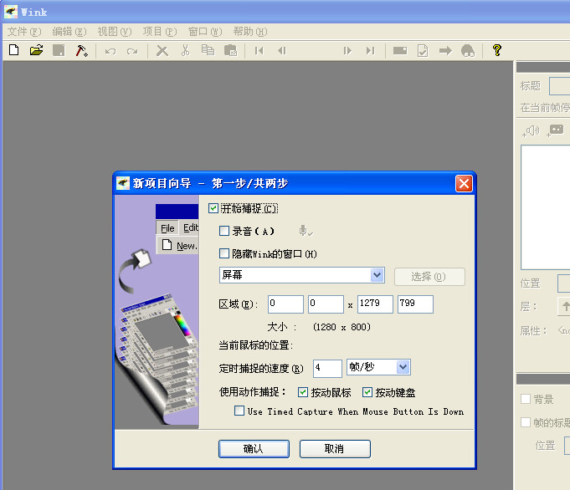This screenshot has width=570, height=490.
Task: Click the 确认 button
Action: [254, 449]
